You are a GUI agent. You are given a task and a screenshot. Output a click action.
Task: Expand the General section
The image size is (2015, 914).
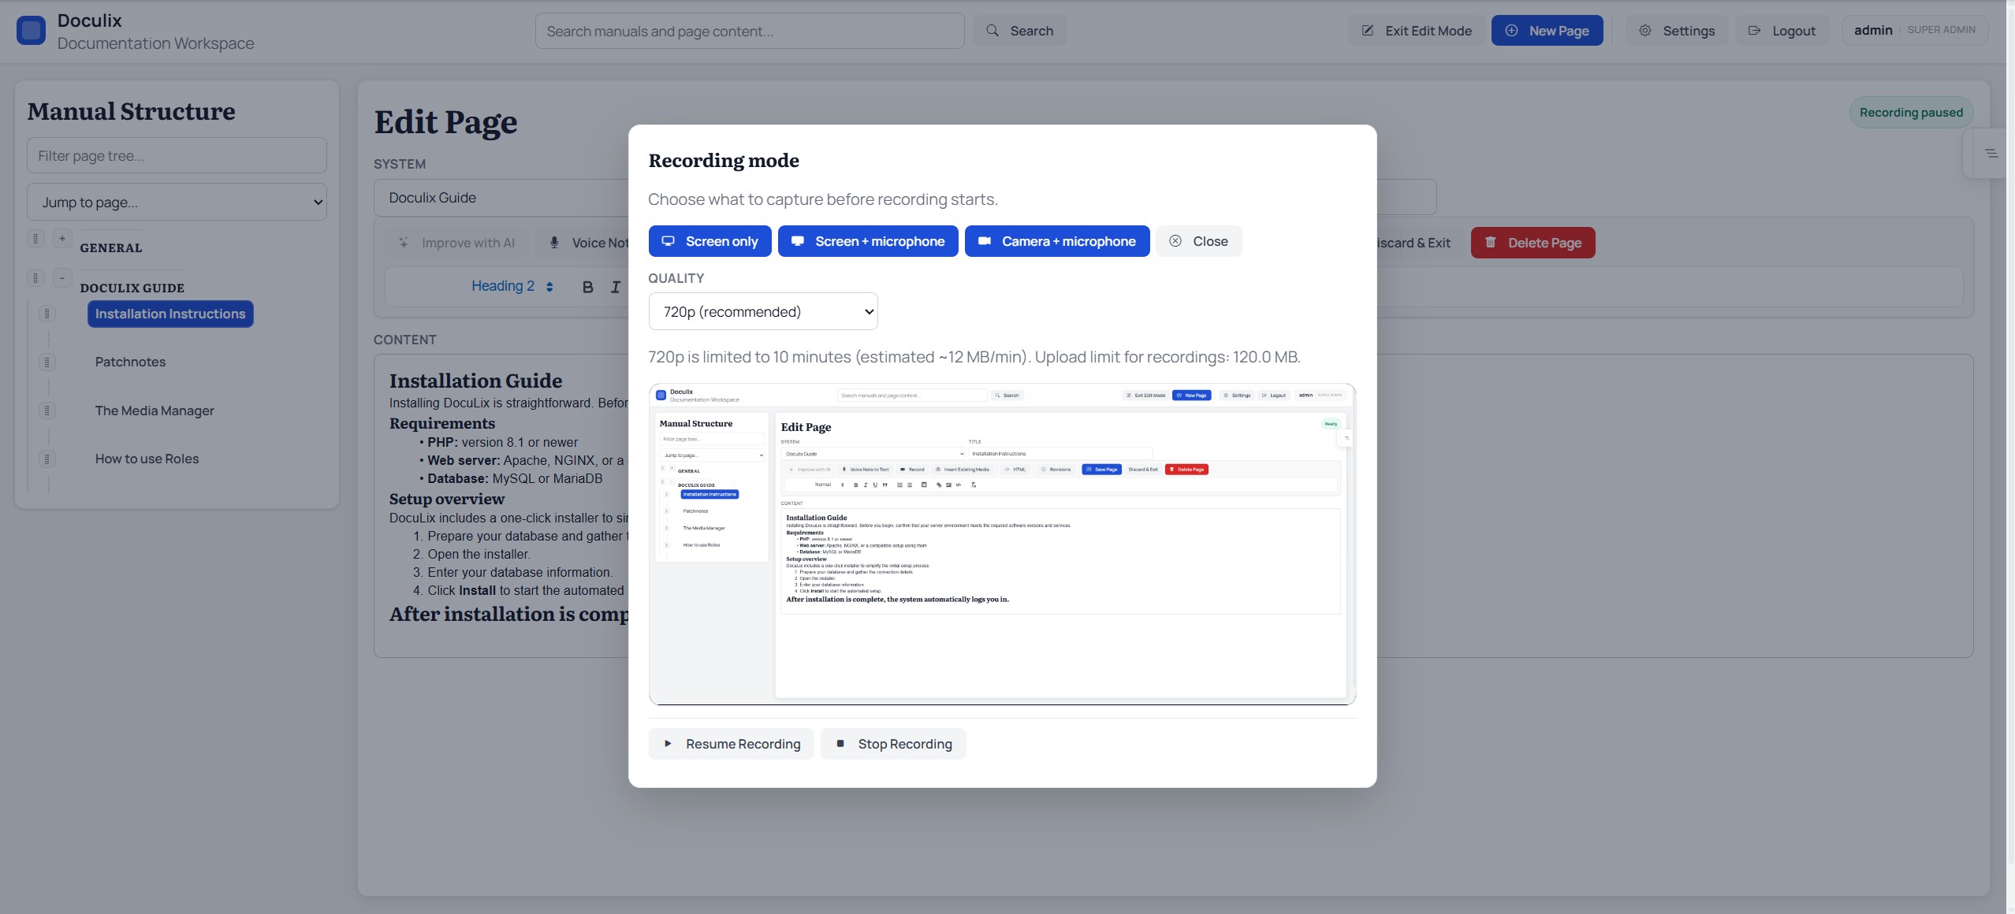tap(62, 237)
